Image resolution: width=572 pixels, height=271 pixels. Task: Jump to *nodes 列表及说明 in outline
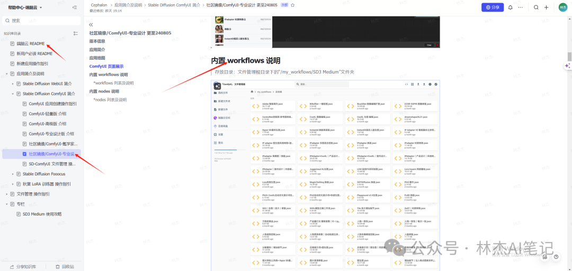[x=110, y=100]
